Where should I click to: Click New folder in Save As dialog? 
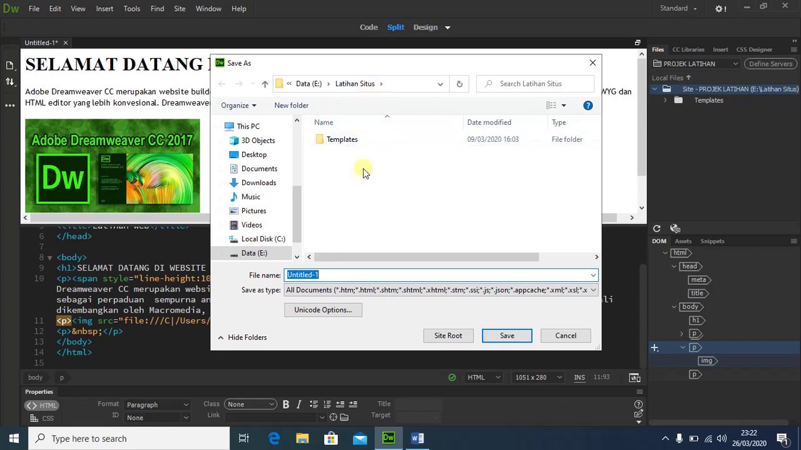(x=291, y=106)
